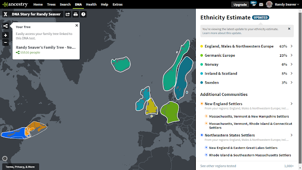Expand Germanic Europe region details
Screen dimensions: 302x170
pyautogui.click(x=292, y=55)
